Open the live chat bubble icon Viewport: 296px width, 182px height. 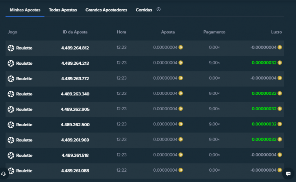(288, 173)
